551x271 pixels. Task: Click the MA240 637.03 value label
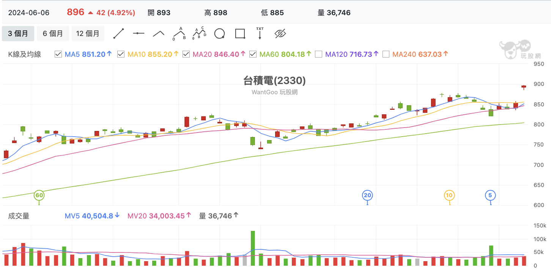[x=420, y=54]
